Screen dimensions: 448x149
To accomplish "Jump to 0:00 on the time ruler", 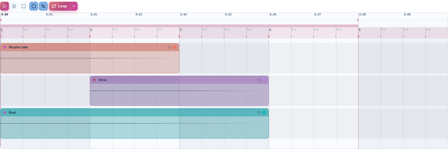I will (5, 14).
